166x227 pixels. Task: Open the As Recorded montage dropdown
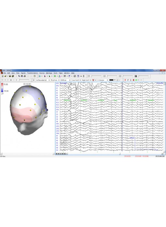tap(43, 80)
